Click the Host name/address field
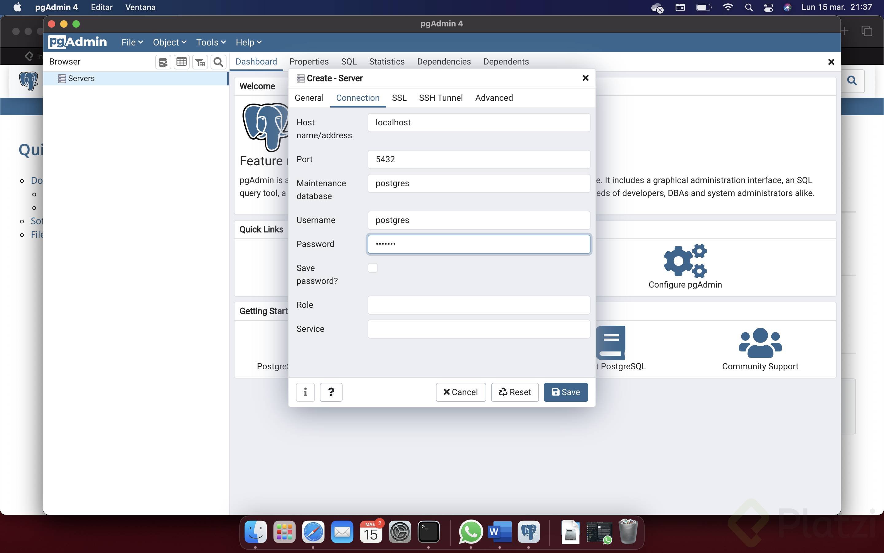The height and width of the screenshot is (553, 884). [479, 123]
